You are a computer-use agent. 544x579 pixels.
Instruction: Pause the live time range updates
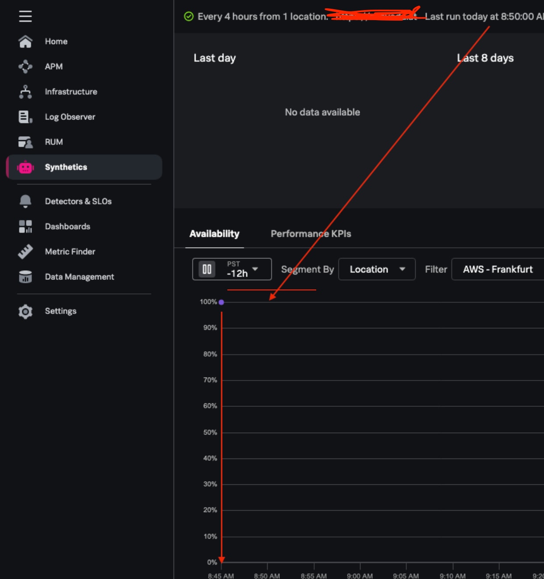207,269
